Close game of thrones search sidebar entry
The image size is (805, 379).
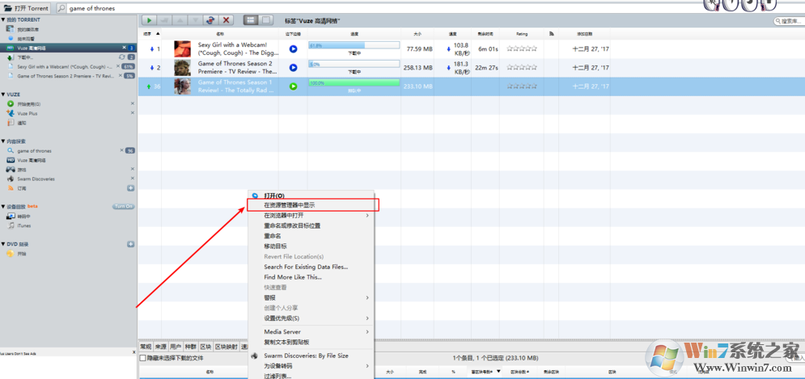pyautogui.click(x=122, y=150)
